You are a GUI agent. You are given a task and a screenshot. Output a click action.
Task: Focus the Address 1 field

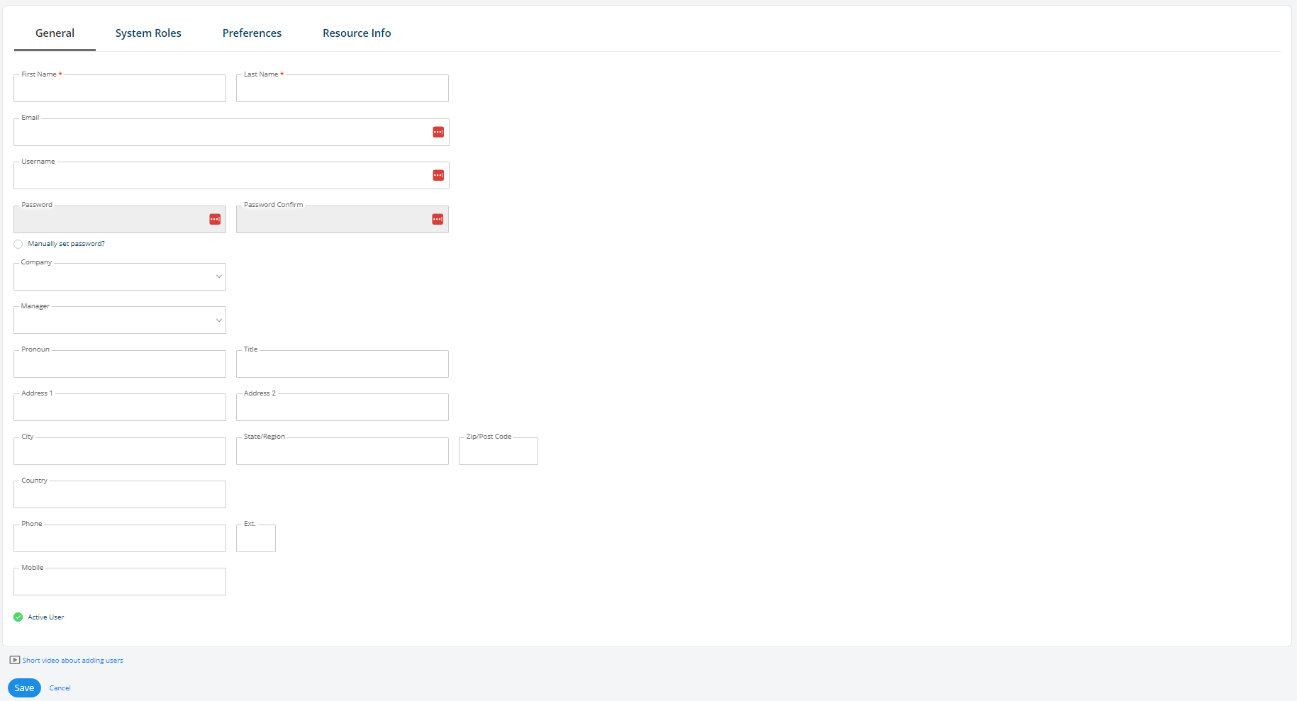[120, 408]
